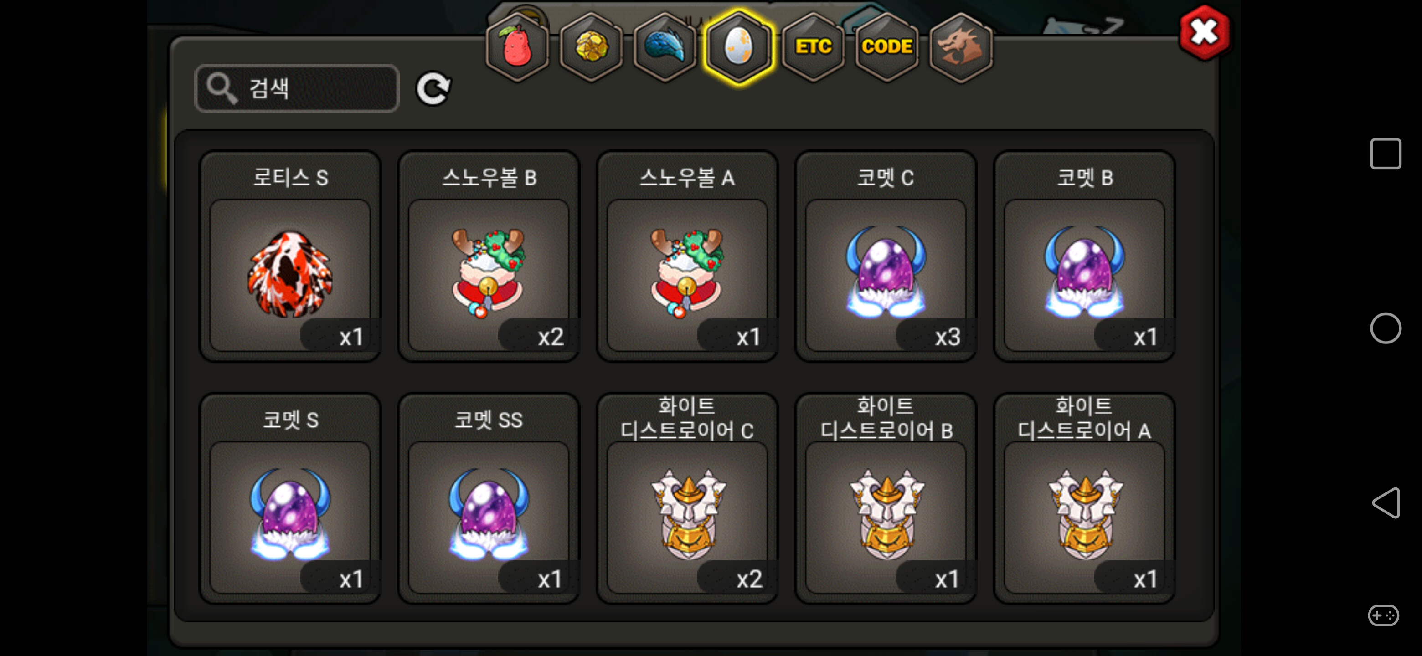Viewport: 1422px width, 656px height.
Task: Select the 로티스 S egg
Action: click(x=290, y=256)
